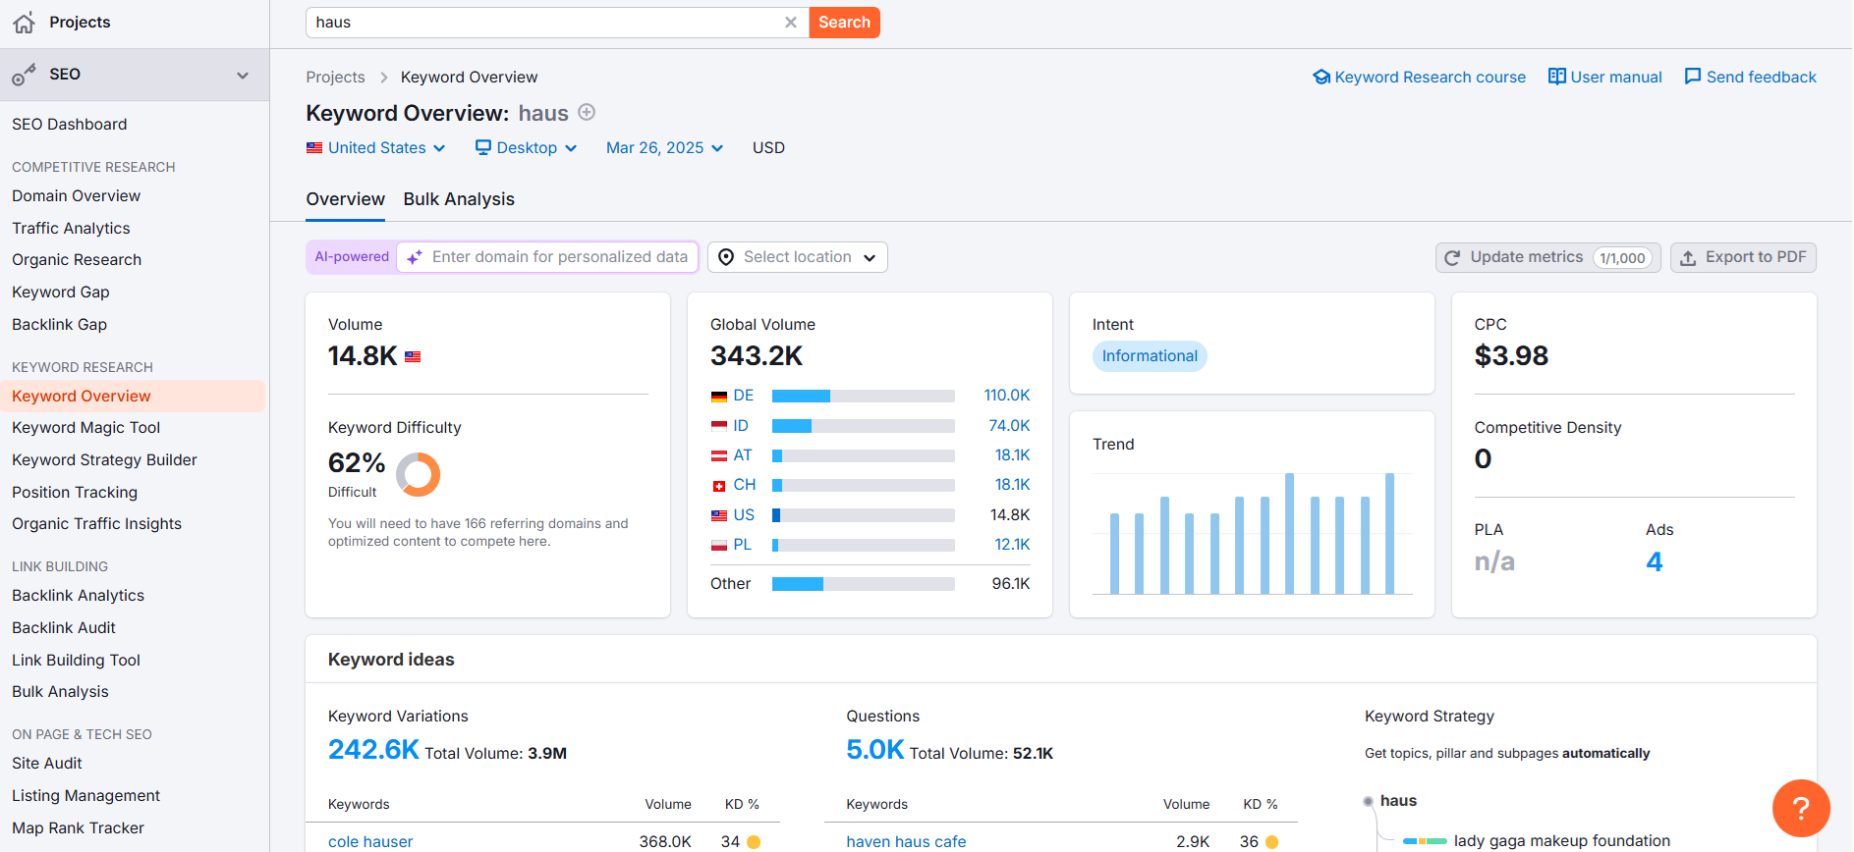Expand the Select location dropdown
Screen dimensions: 1854x852
797,257
